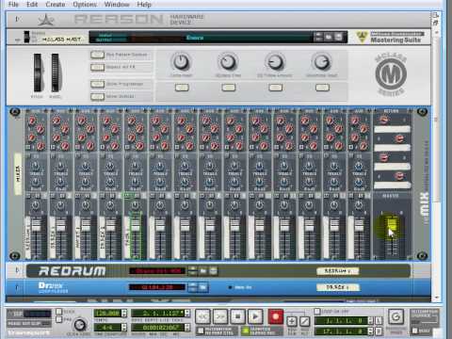
Task: Jump to the right locator with R button
Action: [379, 331]
